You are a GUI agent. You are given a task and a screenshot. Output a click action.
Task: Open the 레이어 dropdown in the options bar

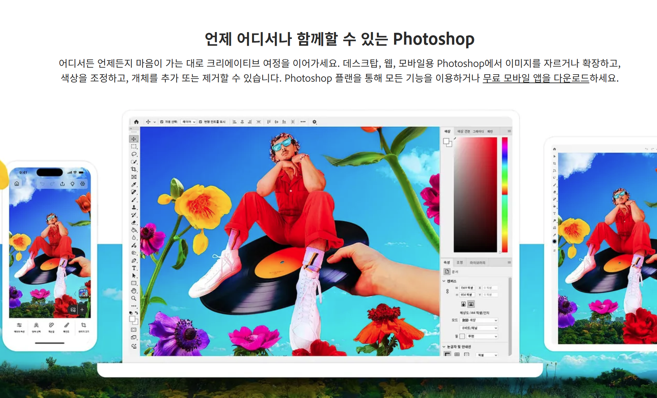pyautogui.click(x=188, y=122)
